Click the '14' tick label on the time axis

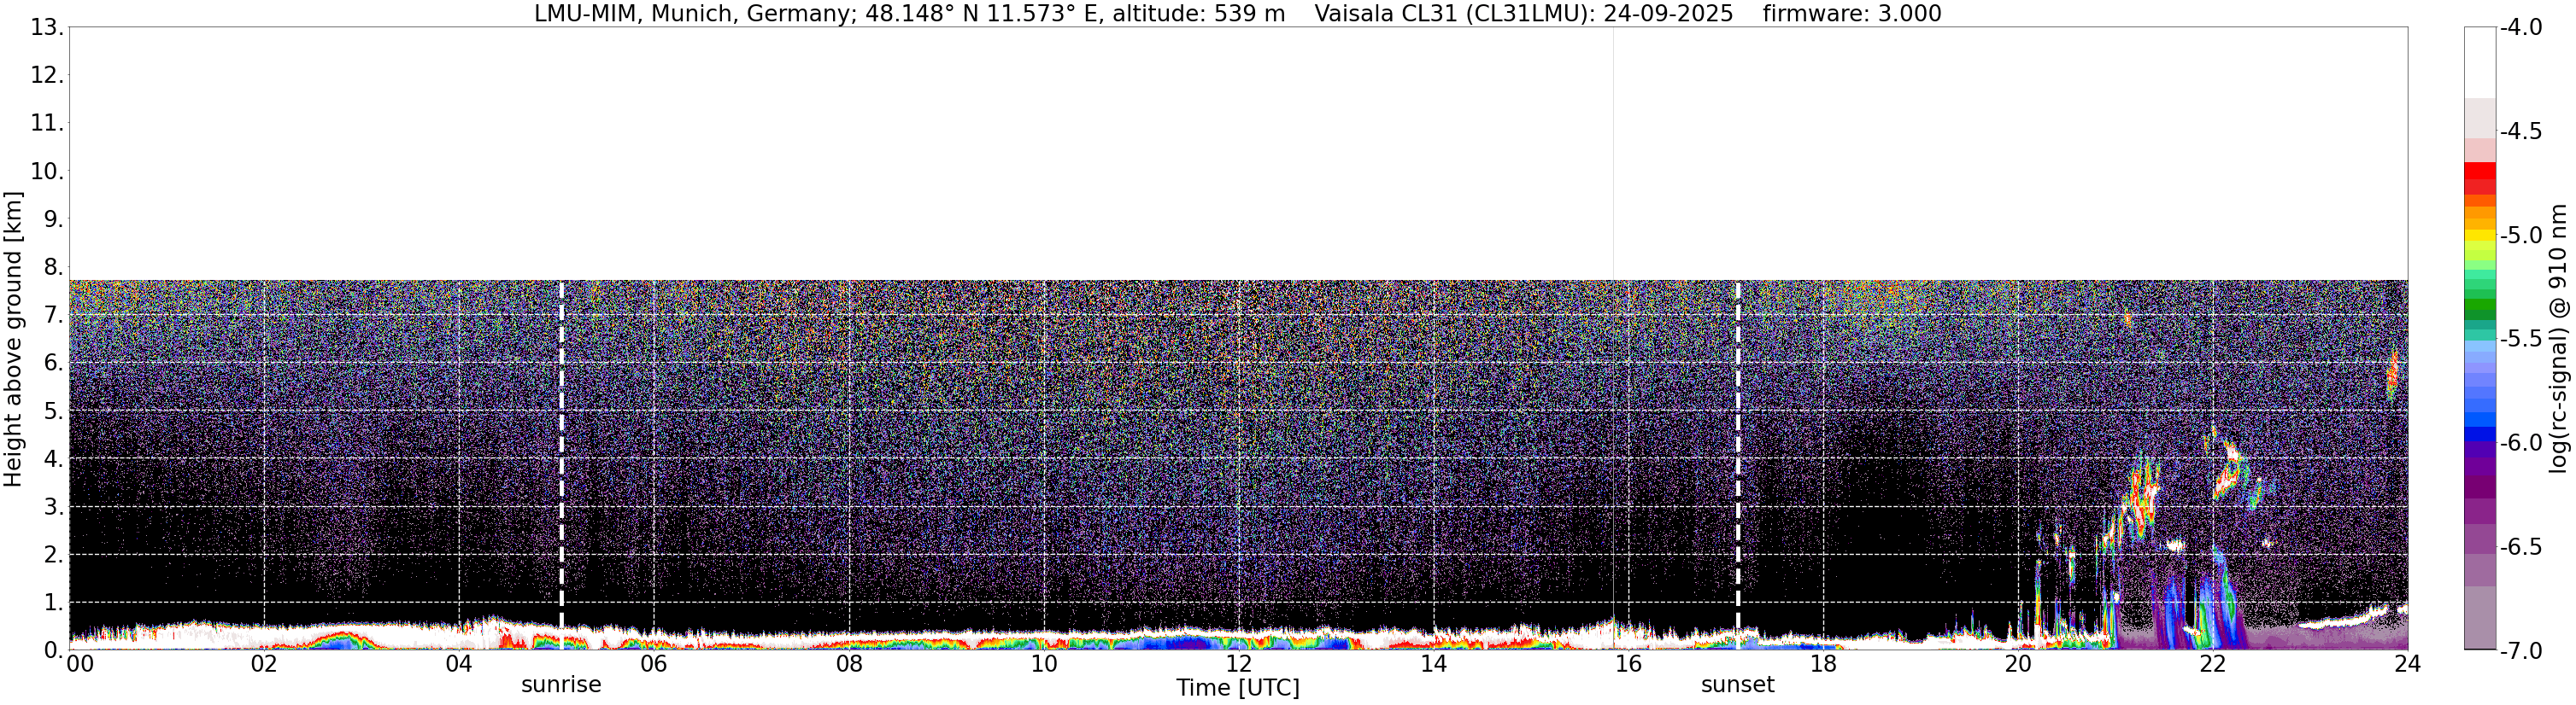1434,664
